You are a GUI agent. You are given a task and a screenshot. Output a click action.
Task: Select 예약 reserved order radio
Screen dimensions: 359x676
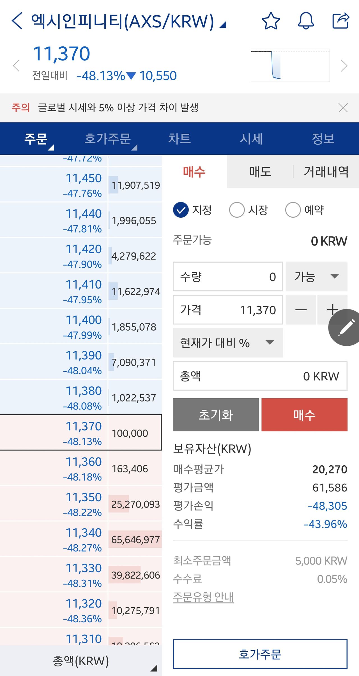[x=293, y=210]
